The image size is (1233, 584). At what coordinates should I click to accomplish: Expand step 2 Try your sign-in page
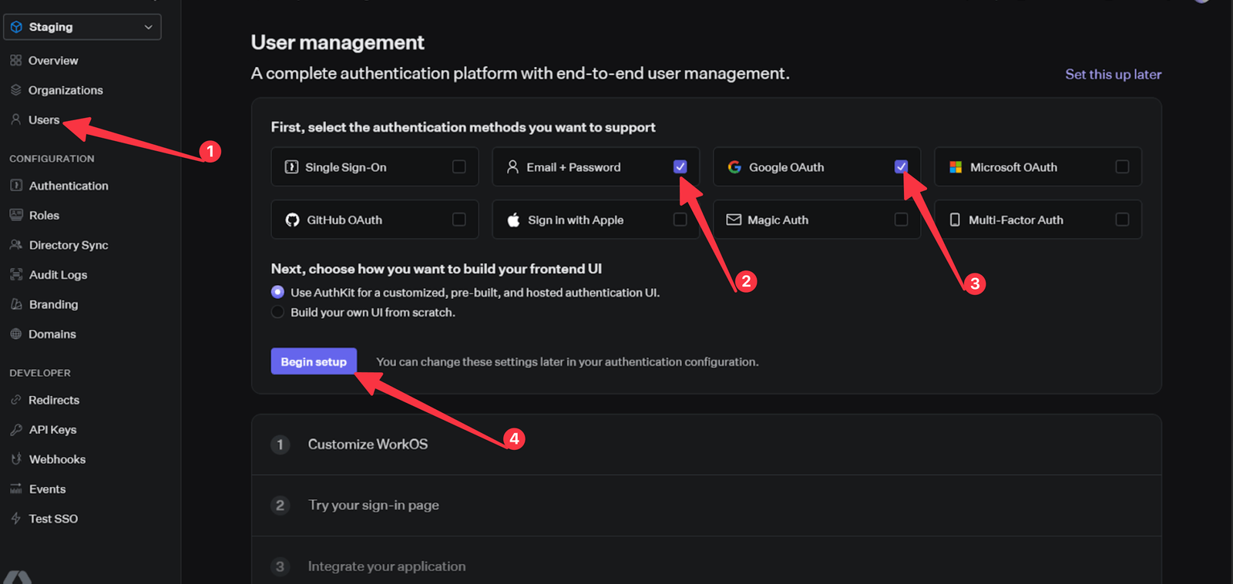coord(706,505)
